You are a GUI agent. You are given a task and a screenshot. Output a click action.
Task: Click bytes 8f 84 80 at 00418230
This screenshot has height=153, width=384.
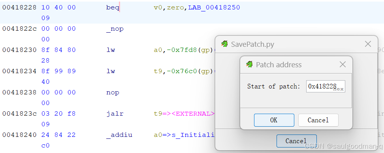pyautogui.click(x=58, y=50)
